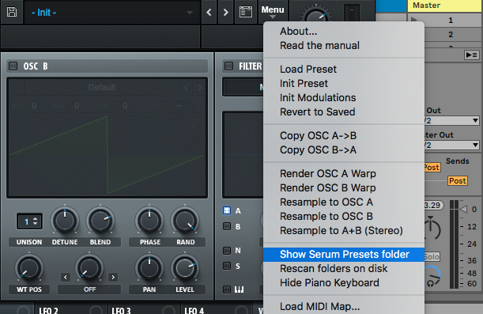Viewport: 483px width, 314px height.
Task: Turn the OFF warp mode knob
Action: click(89, 268)
